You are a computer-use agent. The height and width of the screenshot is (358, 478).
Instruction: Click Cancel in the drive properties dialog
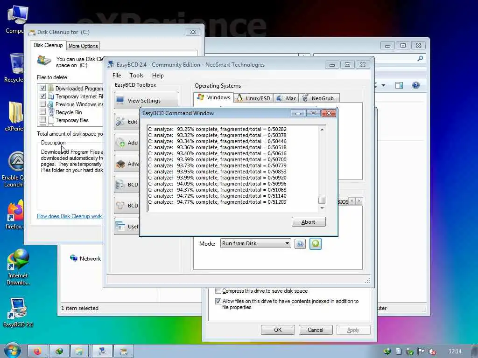[316, 330]
